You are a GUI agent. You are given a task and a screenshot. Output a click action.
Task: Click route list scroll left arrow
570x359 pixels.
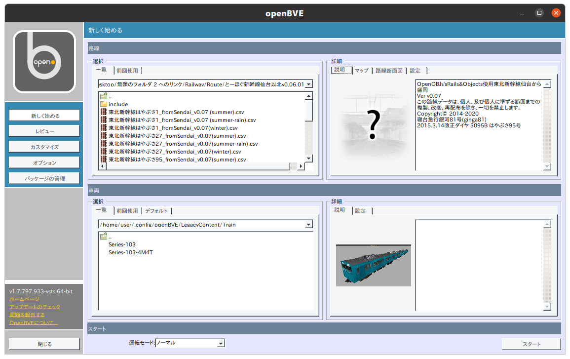point(103,166)
